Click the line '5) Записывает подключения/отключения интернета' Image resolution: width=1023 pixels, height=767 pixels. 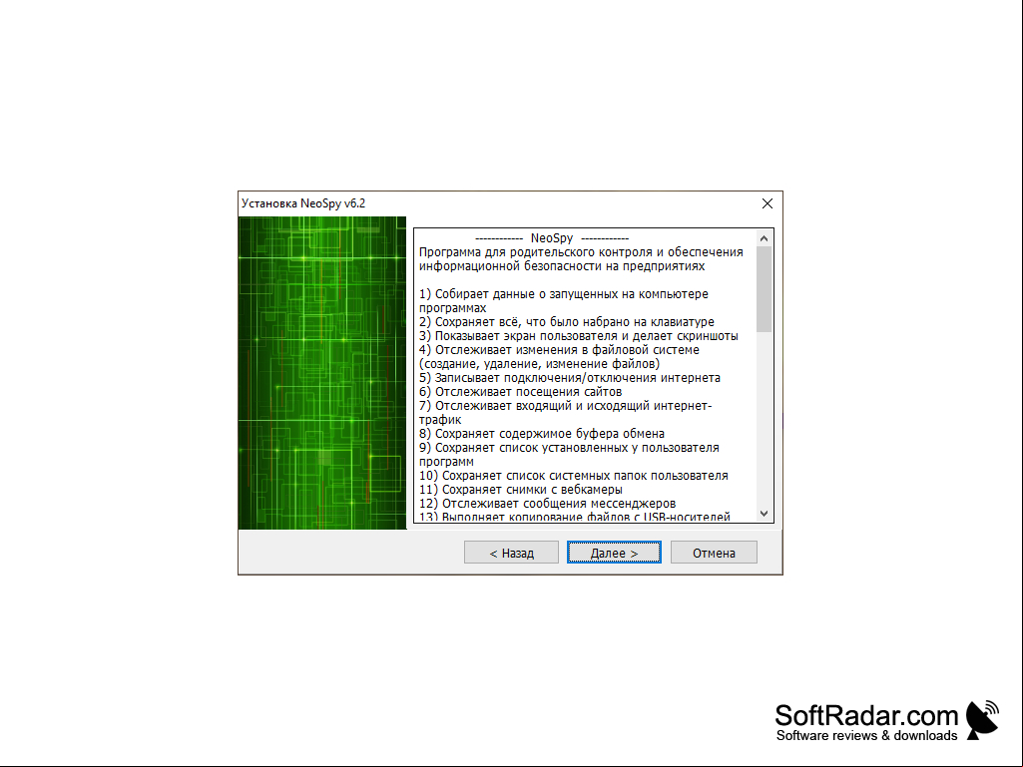tap(570, 378)
